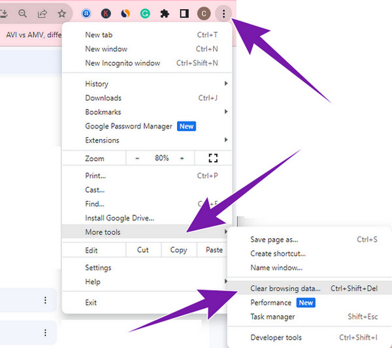
Task: Choose New window menu entry
Action: coord(147,49)
